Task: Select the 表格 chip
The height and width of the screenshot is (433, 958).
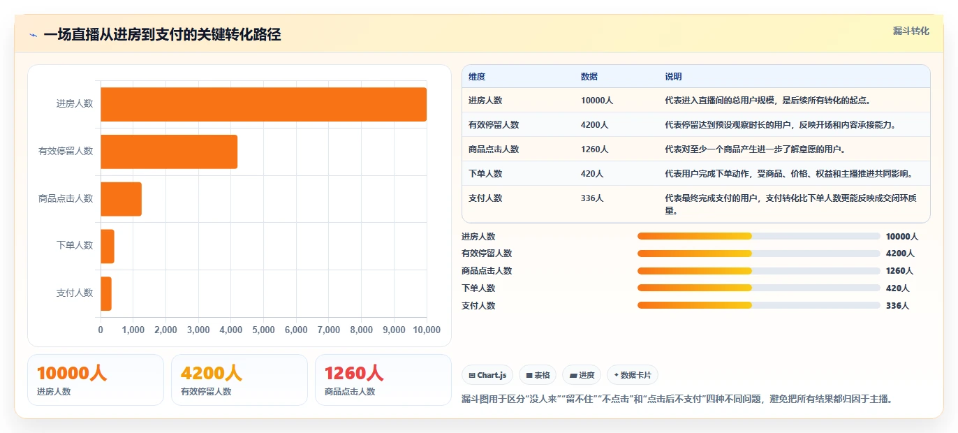Action: [x=538, y=375]
